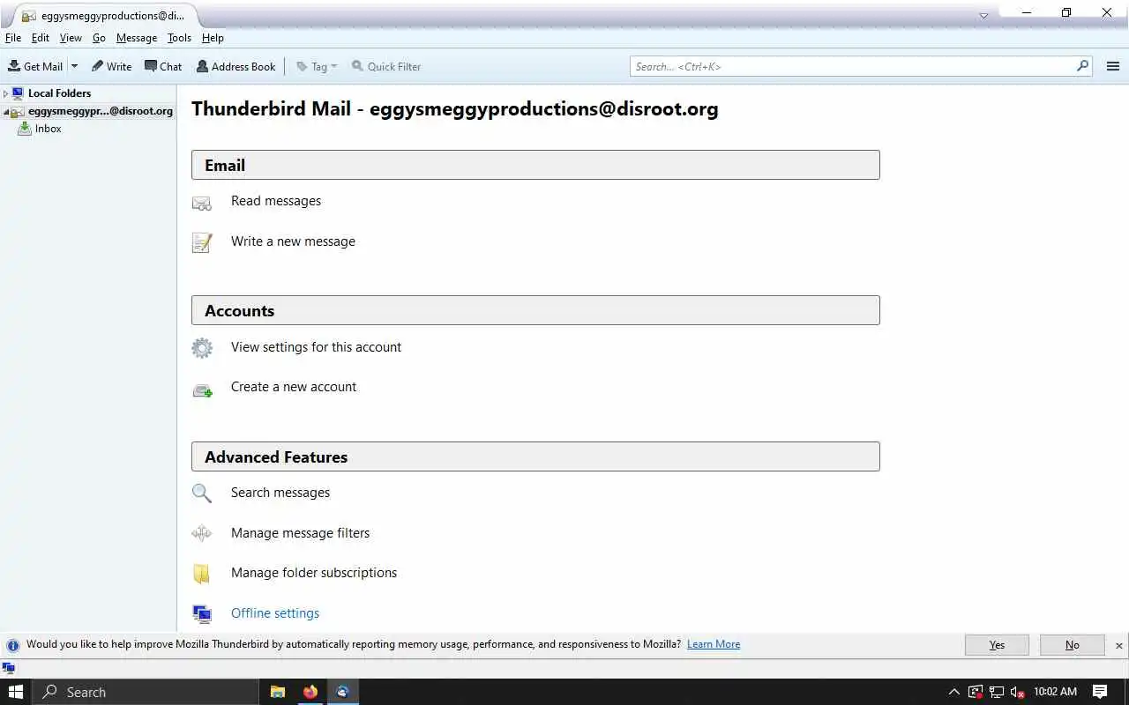Collapse the eggysmeggypr...@disroot.org account node
The height and width of the screenshot is (705, 1129).
5,112
